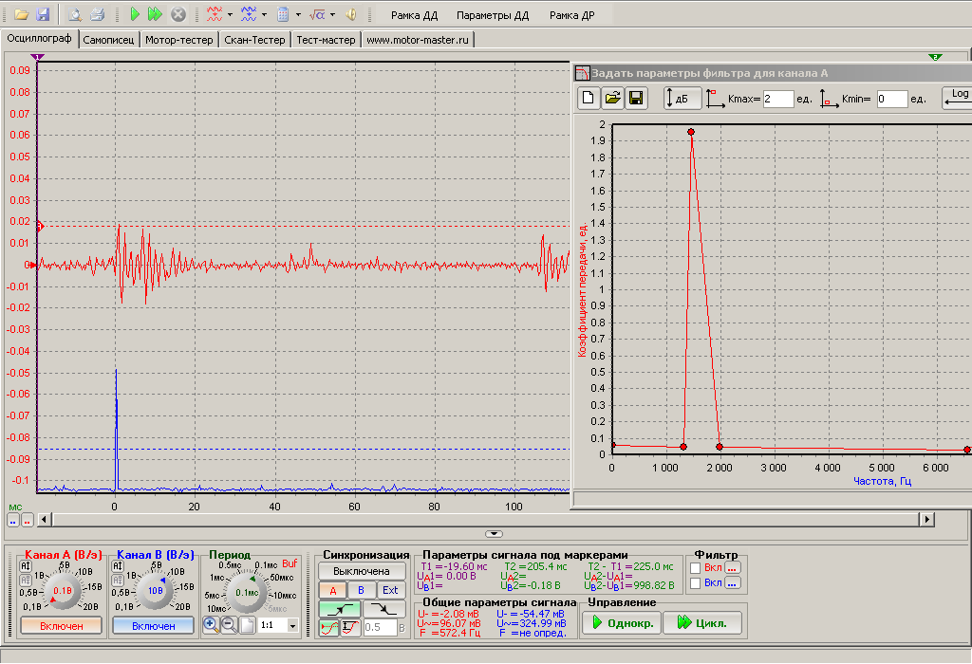
Task: Click the printer icon in the toolbar
Action: point(98,14)
